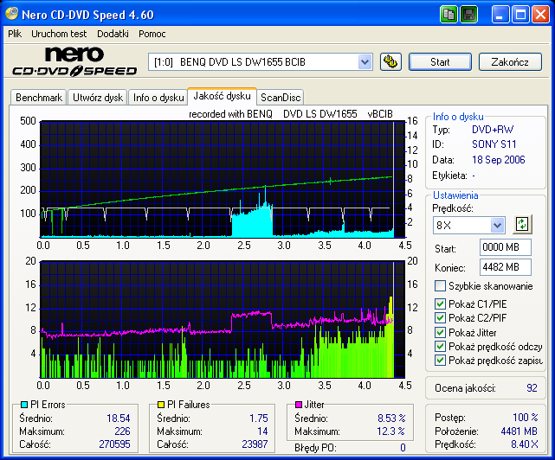Click the Prędkość value 8.40X

tap(524, 444)
